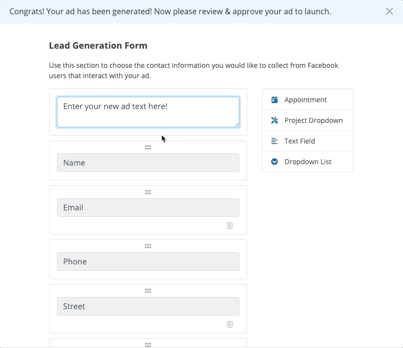Click the wrench icon beside Project Dropdown
The width and height of the screenshot is (403, 348).
pyautogui.click(x=274, y=120)
